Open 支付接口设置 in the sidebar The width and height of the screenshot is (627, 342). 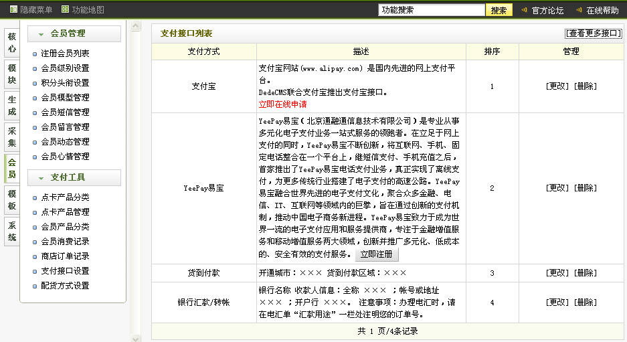65,271
